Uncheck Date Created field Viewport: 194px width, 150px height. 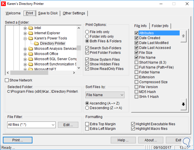(x=136, y=38)
